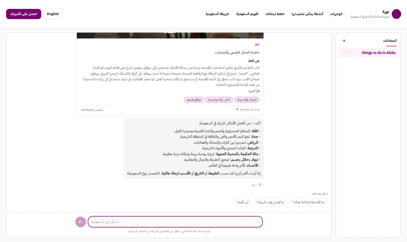Click the اسأل بعد ذلك label
This screenshot has width=407, height=242.
pyautogui.click(x=319, y=194)
